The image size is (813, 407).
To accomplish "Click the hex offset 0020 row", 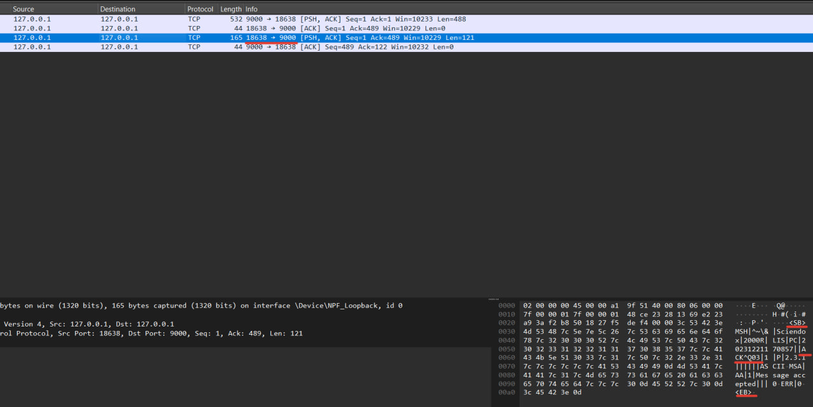I will tap(507, 323).
